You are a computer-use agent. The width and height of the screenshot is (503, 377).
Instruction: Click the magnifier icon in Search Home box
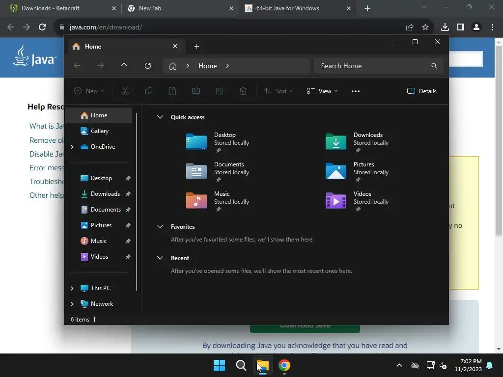tap(434, 66)
